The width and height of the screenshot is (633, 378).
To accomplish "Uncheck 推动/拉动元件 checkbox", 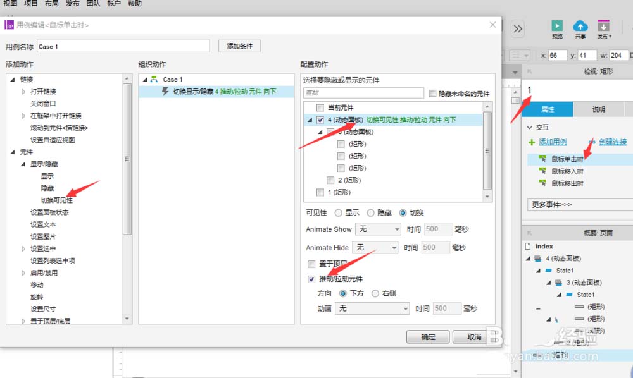I will [x=311, y=279].
